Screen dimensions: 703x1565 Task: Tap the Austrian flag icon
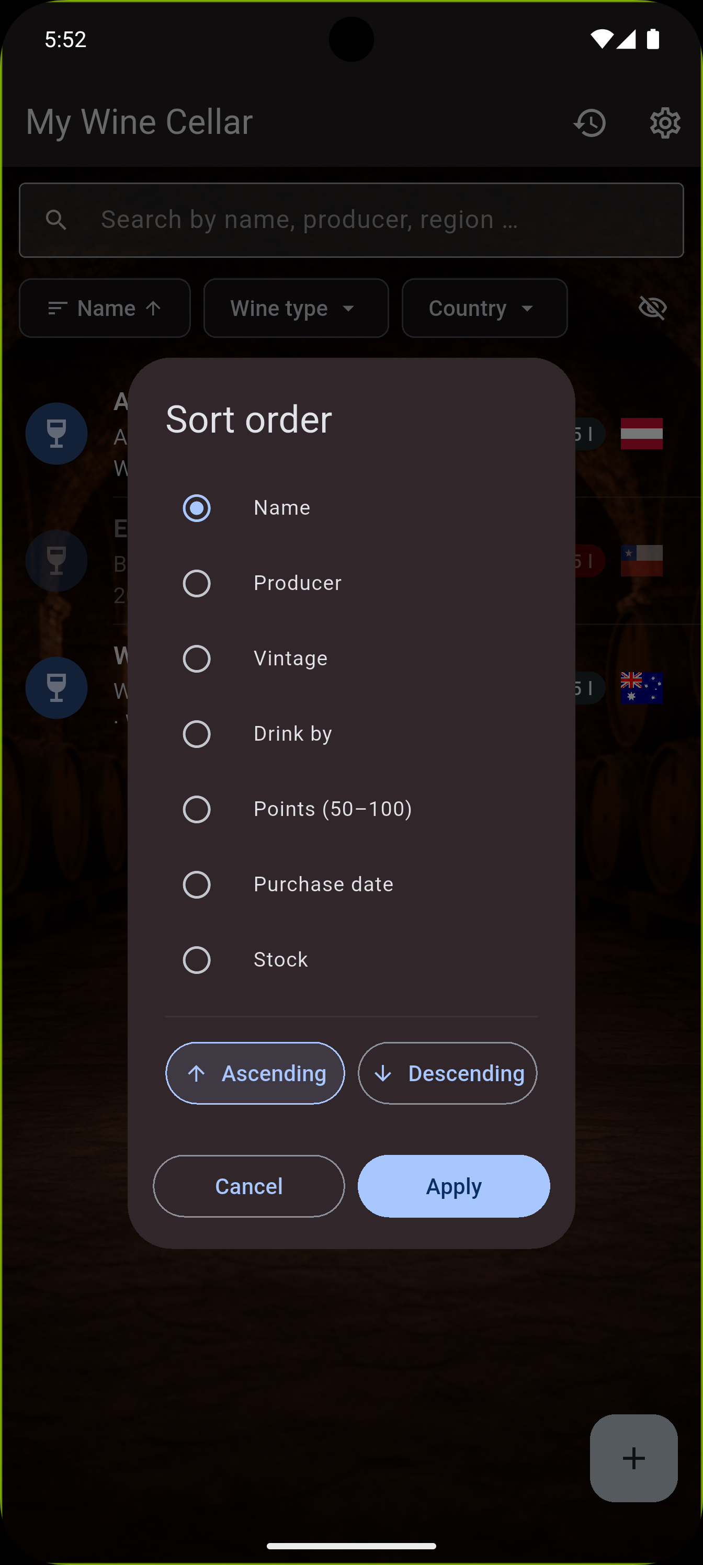pyautogui.click(x=641, y=433)
